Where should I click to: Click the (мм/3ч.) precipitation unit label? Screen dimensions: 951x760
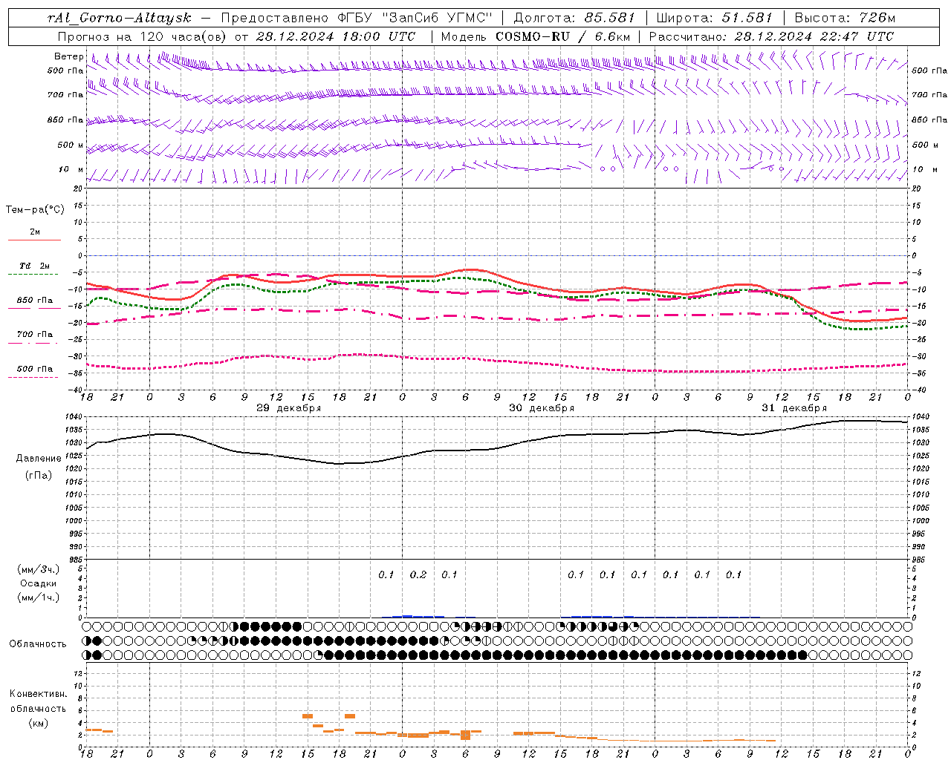tap(39, 569)
